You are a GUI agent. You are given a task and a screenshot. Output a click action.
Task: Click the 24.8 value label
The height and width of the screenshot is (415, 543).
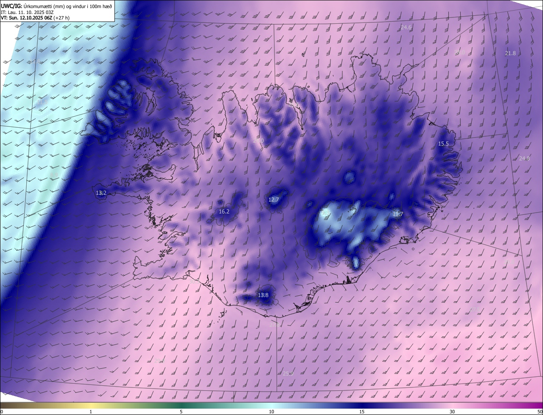coord(524,158)
